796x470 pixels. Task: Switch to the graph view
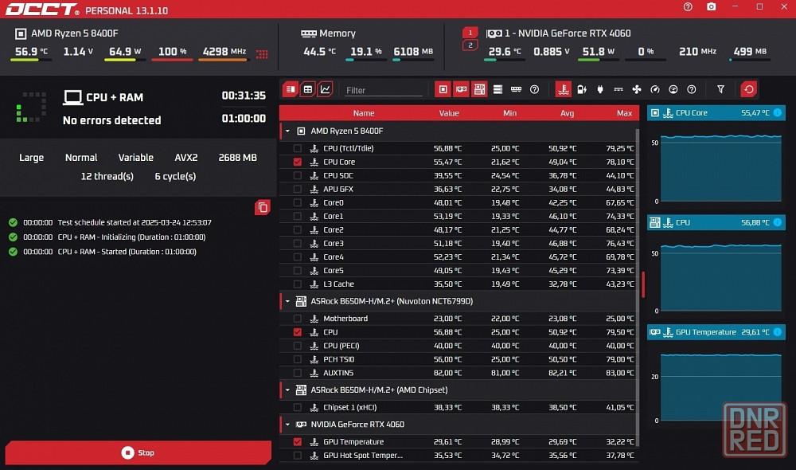pos(325,89)
